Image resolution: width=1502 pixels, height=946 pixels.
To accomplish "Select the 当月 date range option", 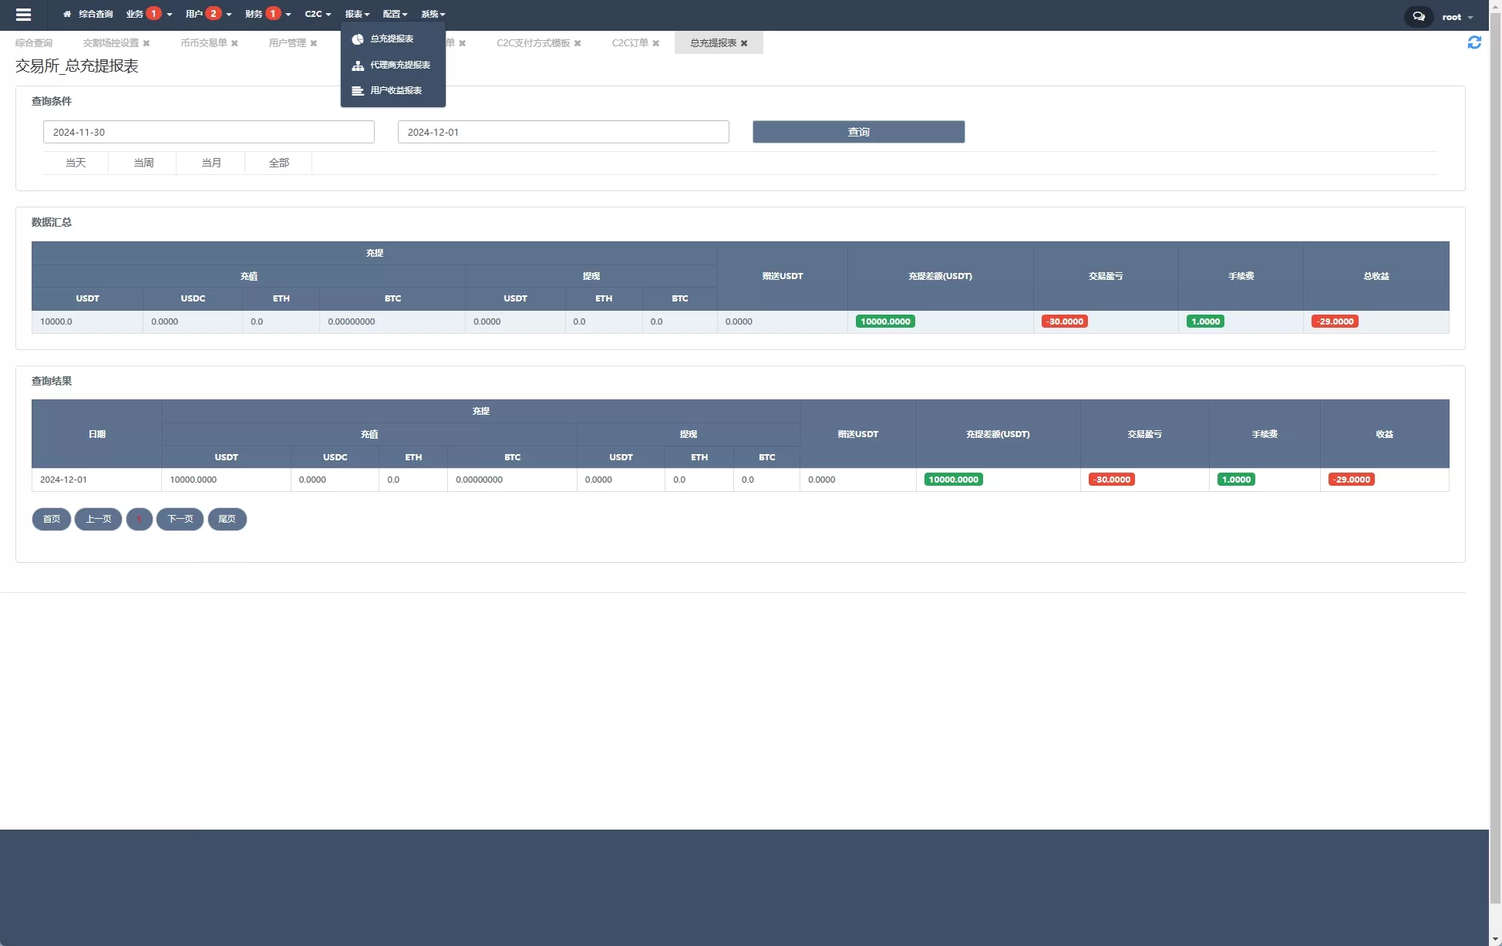I will (x=211, y=163).
